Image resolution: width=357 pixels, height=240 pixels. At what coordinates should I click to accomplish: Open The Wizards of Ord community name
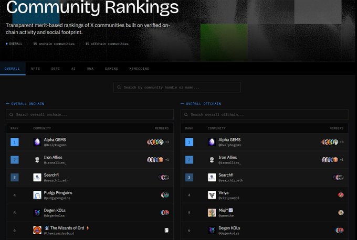(67, 228)
